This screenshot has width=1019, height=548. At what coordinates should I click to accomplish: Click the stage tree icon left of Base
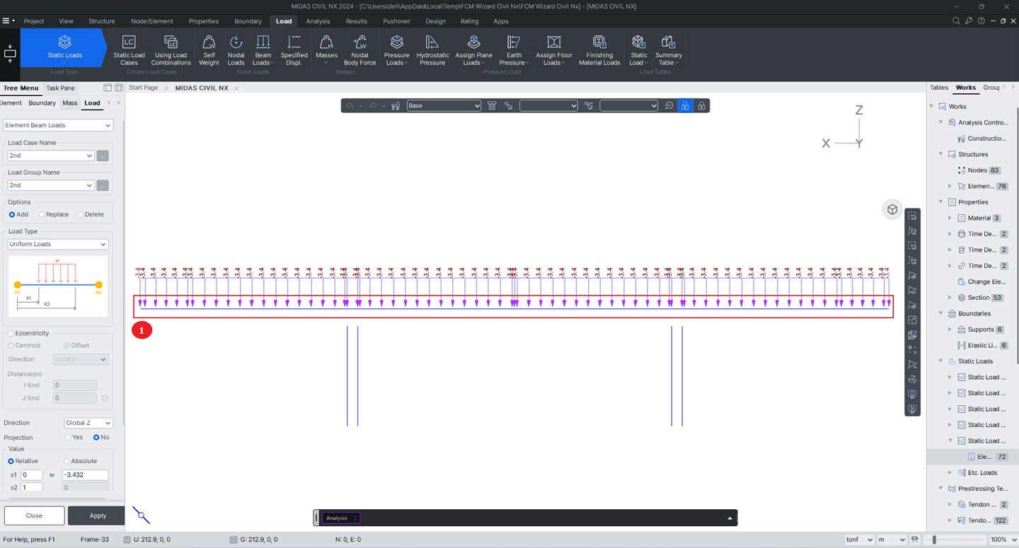click(396, 105)
